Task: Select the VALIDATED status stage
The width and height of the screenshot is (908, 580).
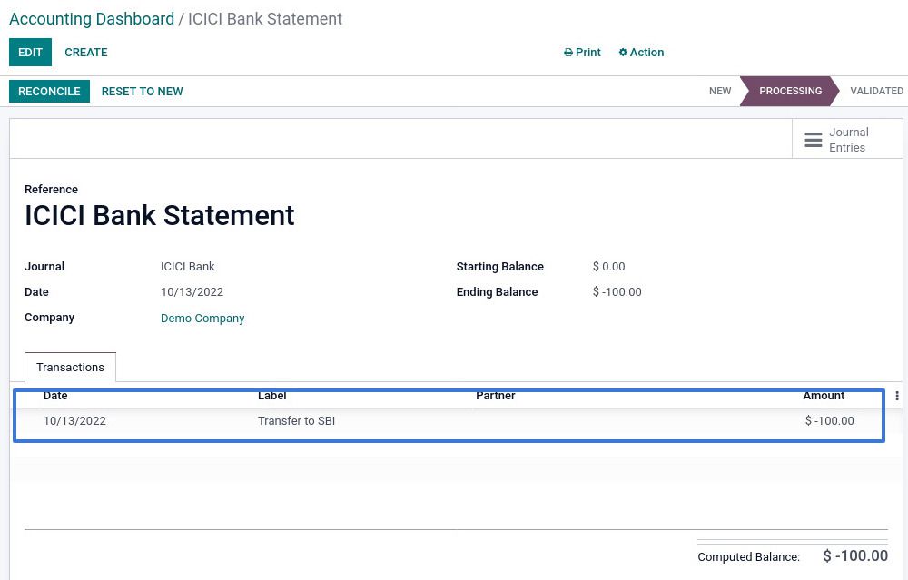Action: point(876,91)
